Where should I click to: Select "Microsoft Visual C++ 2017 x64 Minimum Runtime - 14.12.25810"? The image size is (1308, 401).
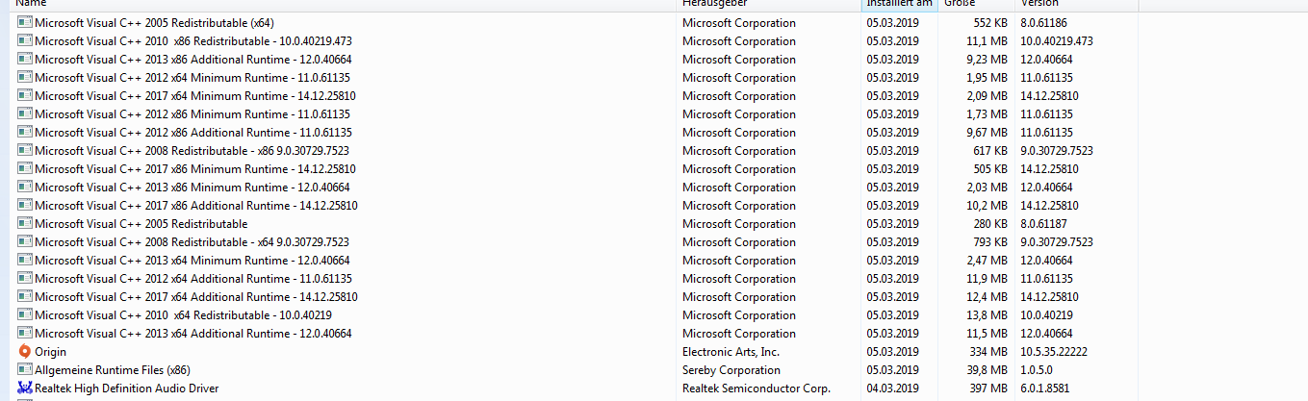pos(195,95)
